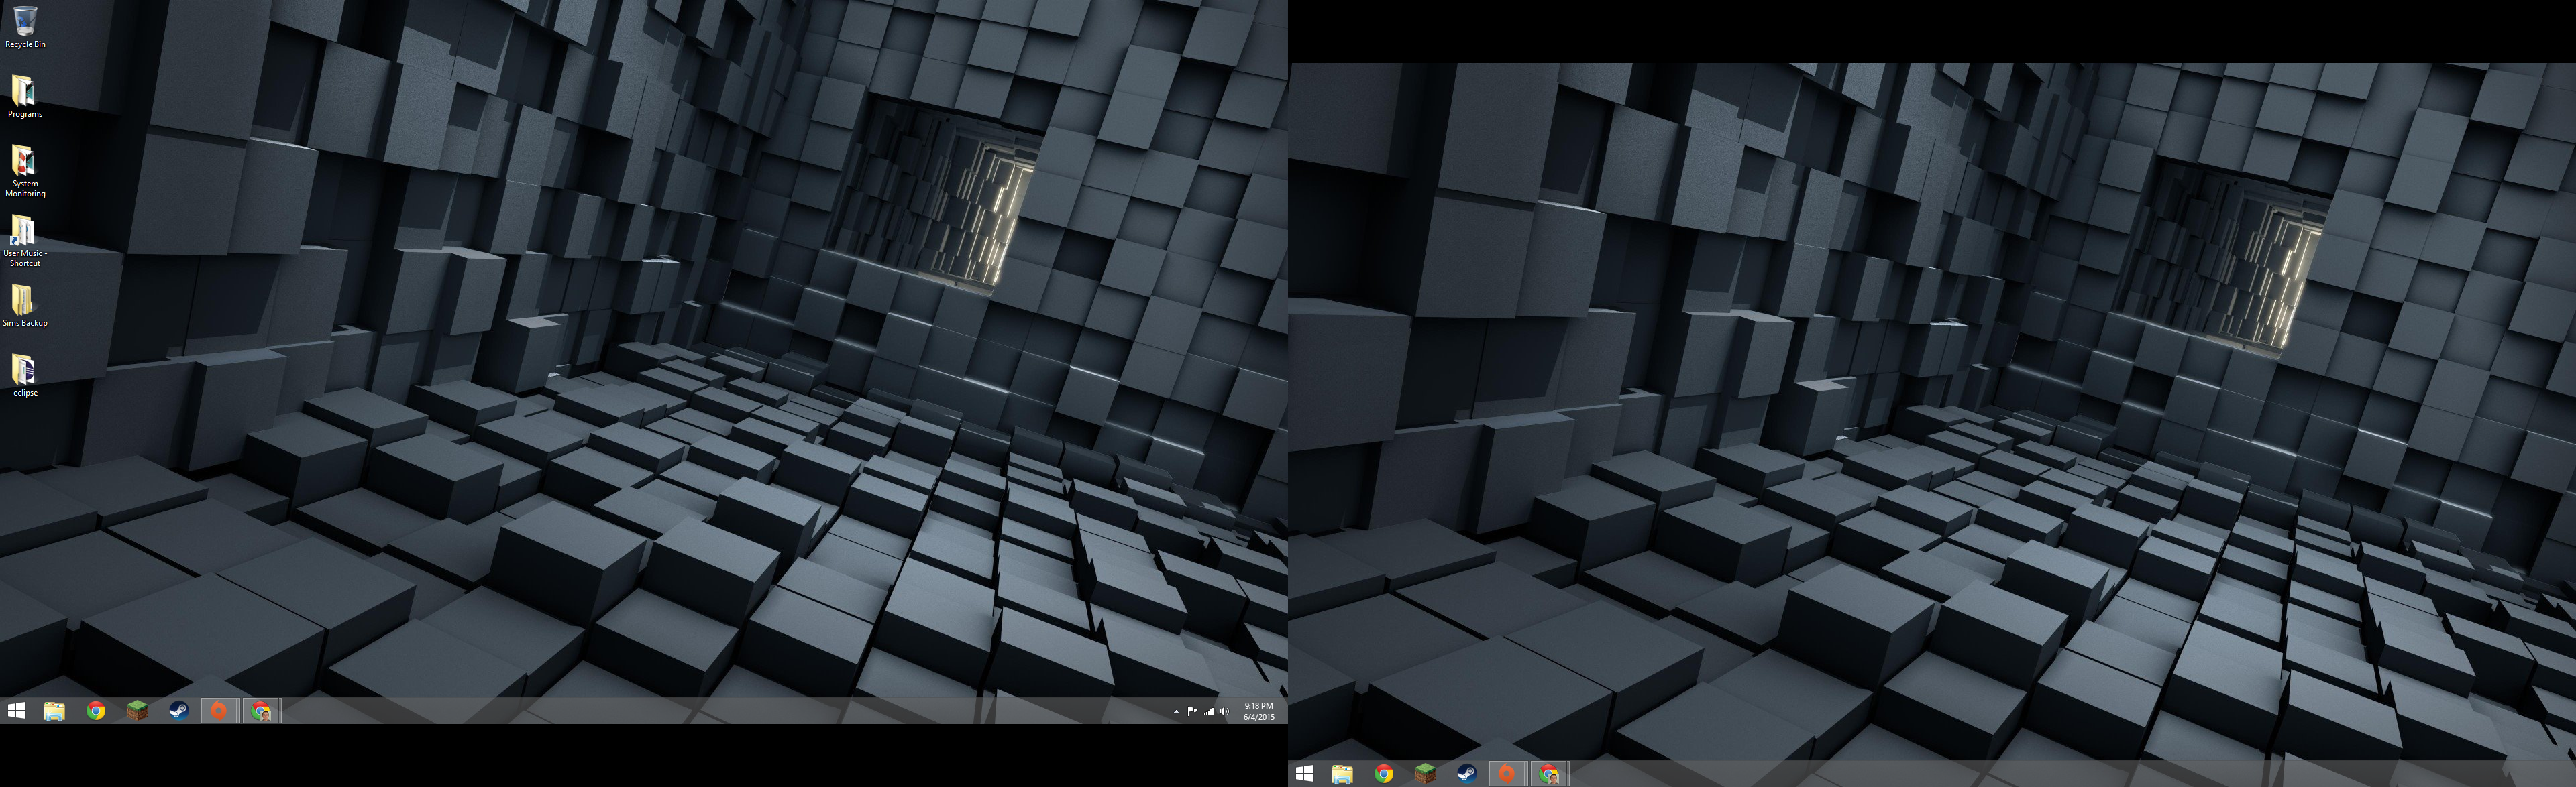Image resolution: width=2576 pixels, height=787 pixels.
Task: Launch Steam on the second-monitor taskbar
Action: (1466, 774)
